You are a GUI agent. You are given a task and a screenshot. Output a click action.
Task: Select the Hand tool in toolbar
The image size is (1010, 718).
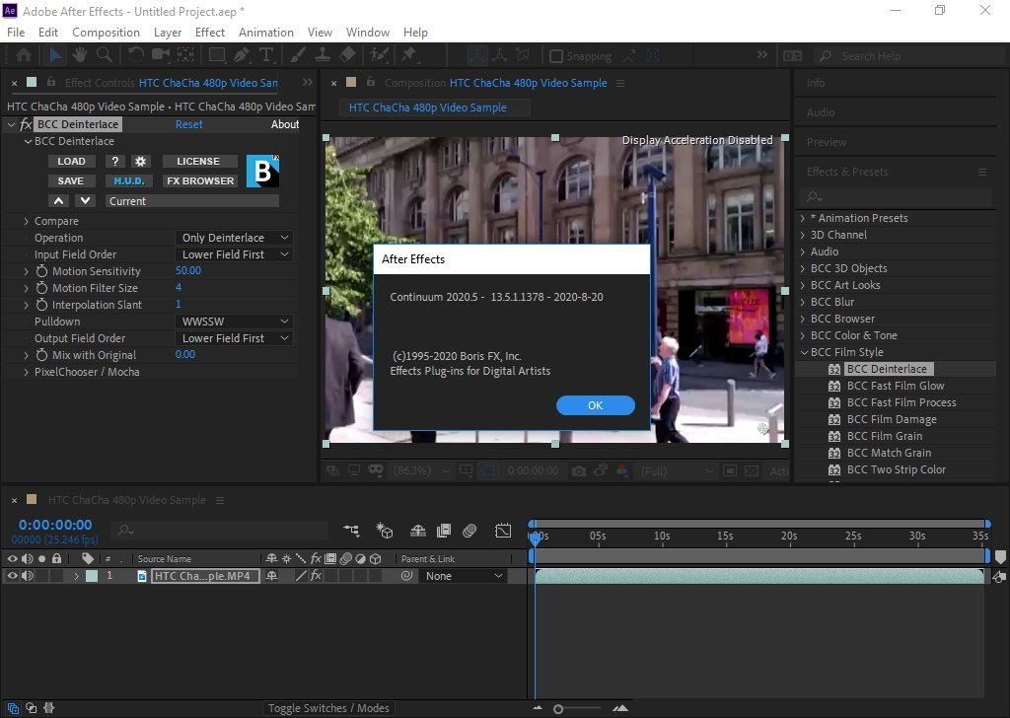point(80,56)
